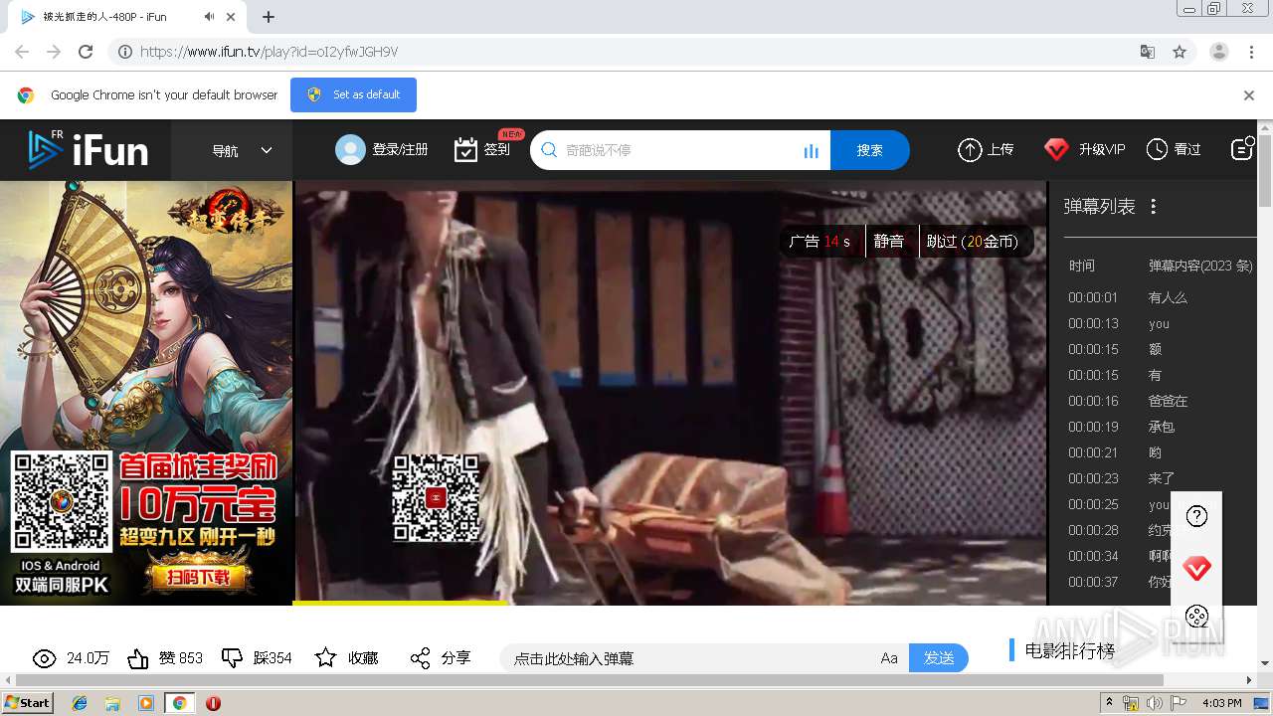Mute the tab via speaker icon

tap(209, 17)
